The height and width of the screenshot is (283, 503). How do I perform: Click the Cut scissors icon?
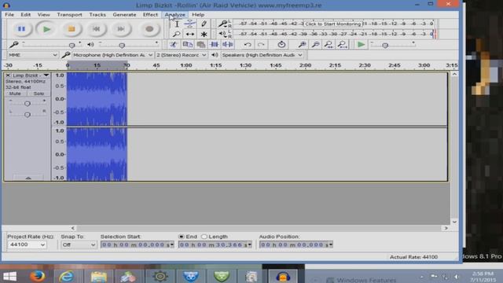[174, 45]
